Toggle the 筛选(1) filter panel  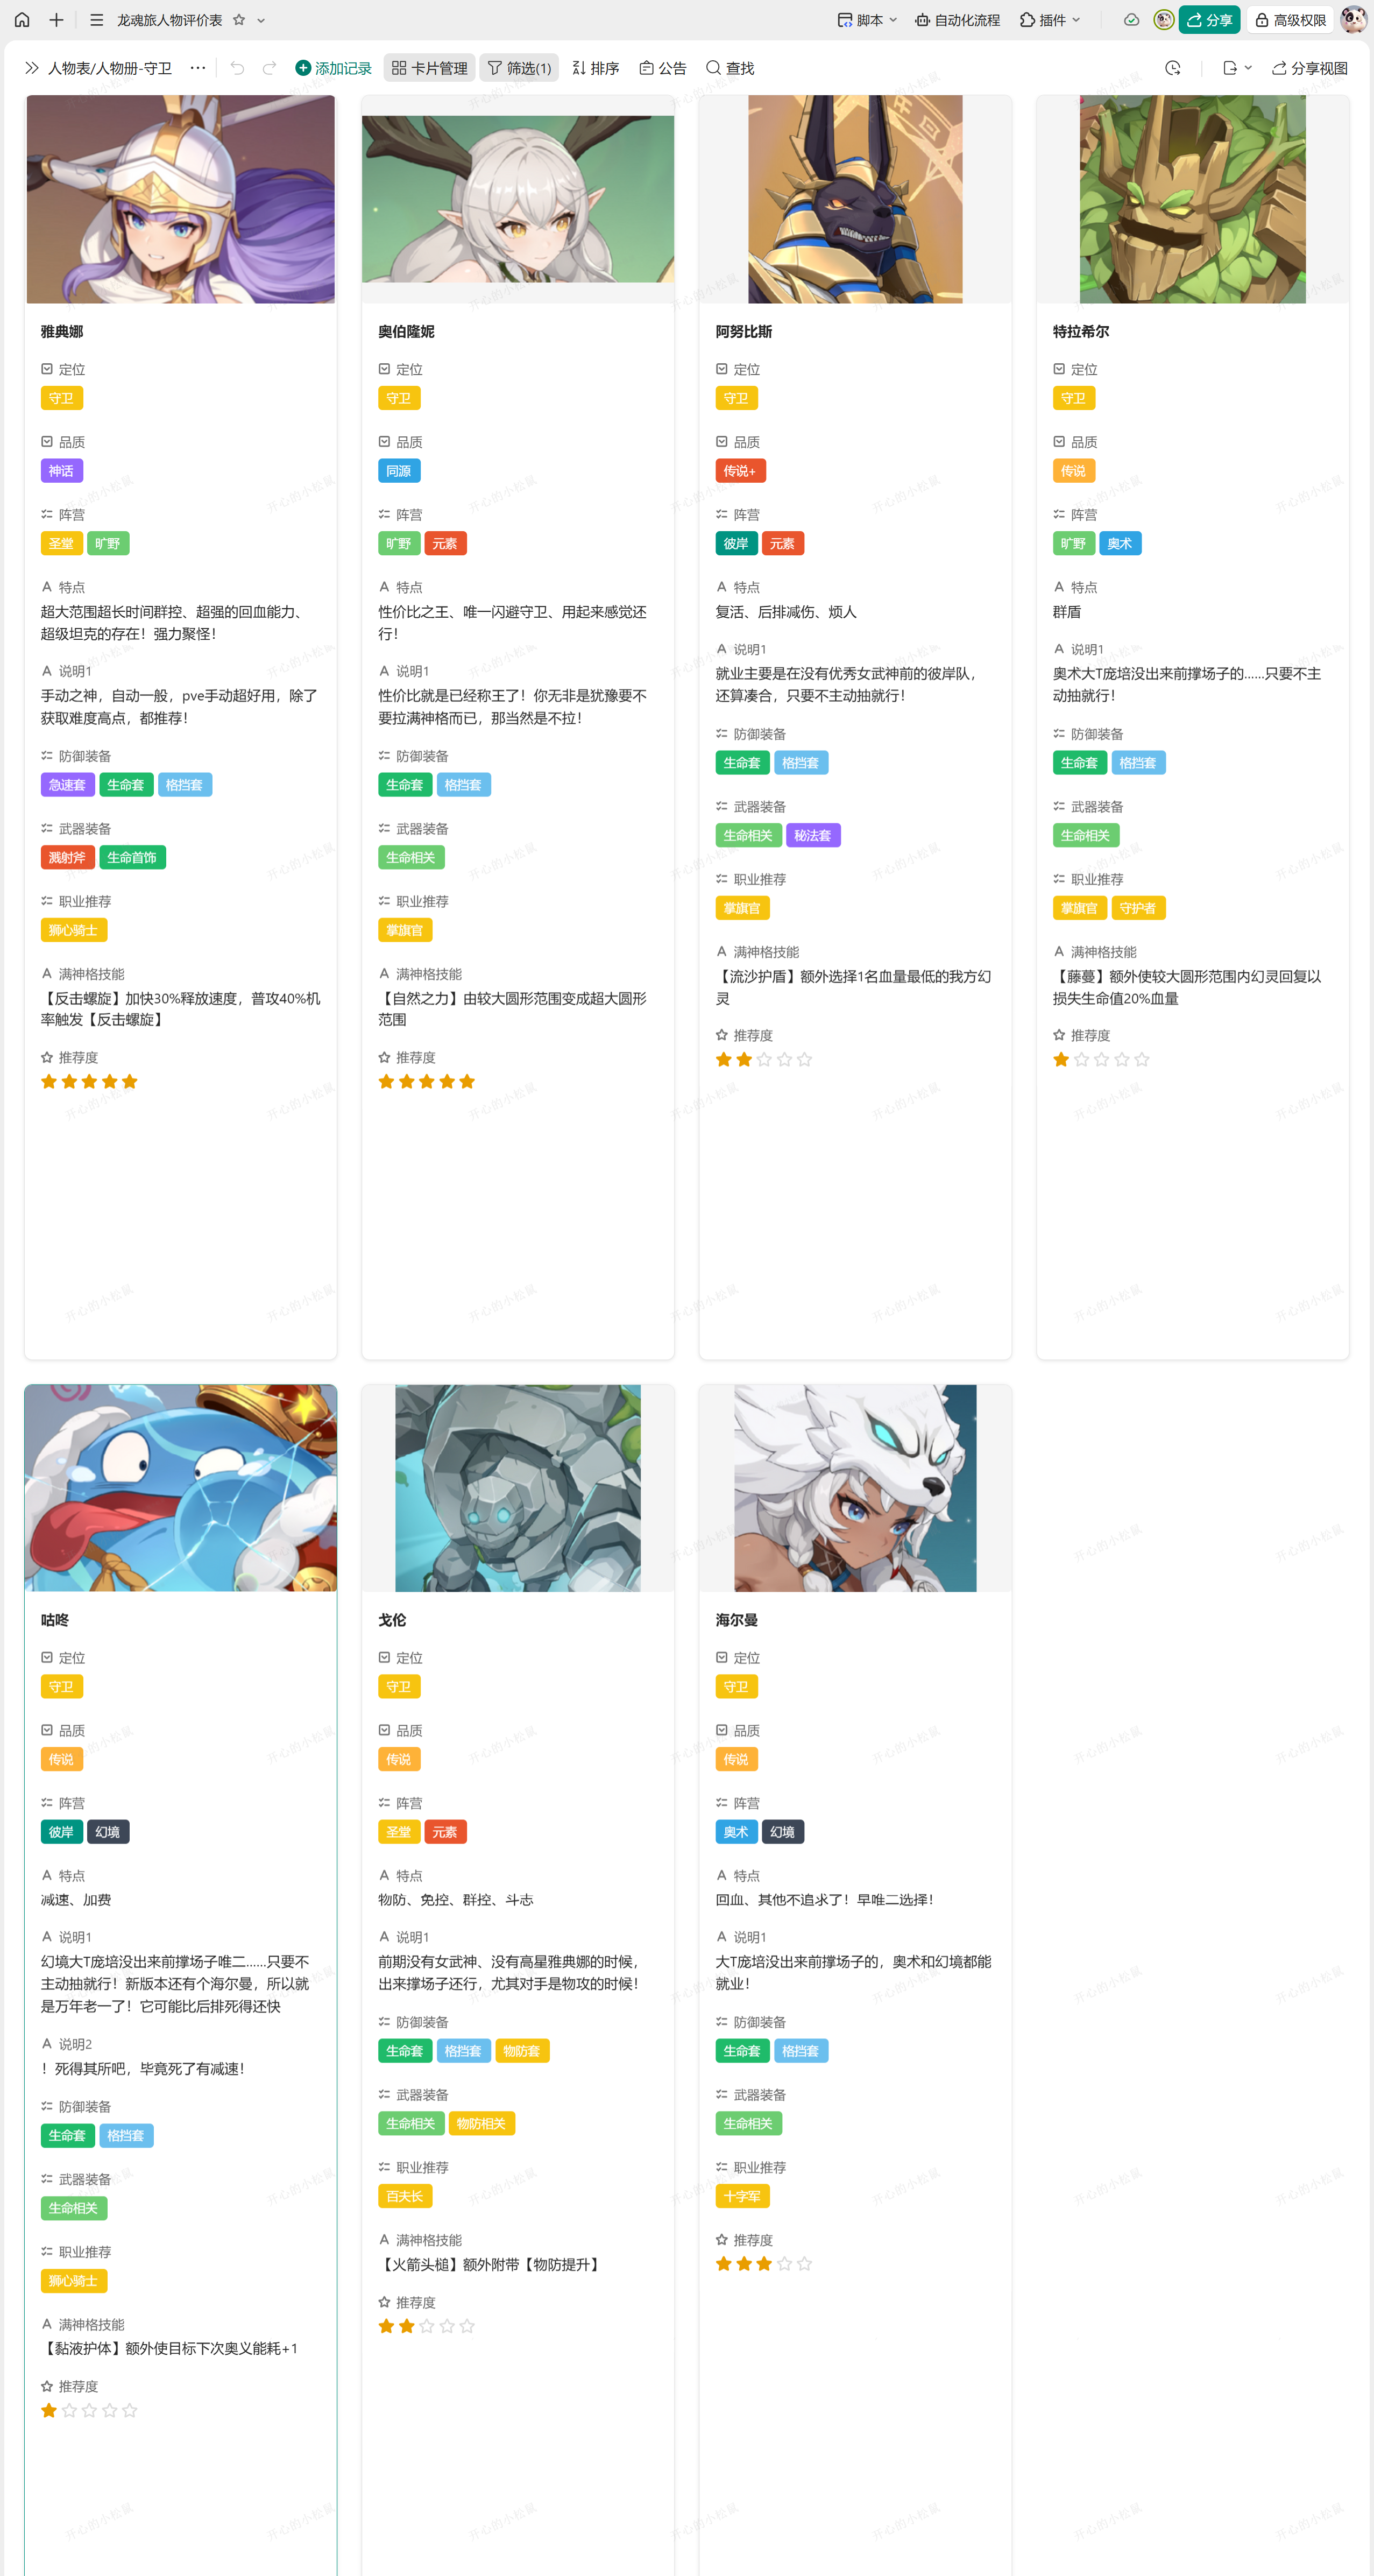pyautogui.click(x=519, y=68)
